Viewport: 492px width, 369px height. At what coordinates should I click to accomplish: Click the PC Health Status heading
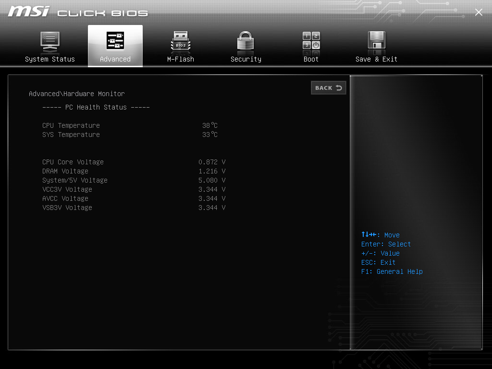[96, 107]
